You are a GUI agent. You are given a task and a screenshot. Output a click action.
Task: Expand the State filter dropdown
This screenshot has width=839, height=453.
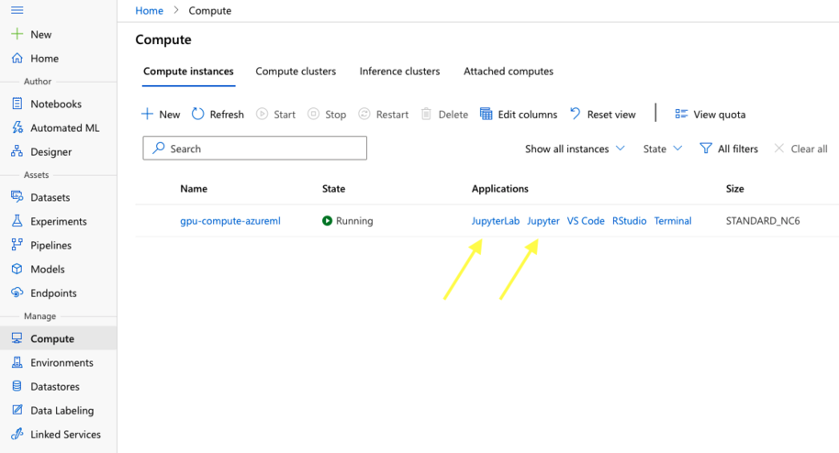tap(663, 149)
